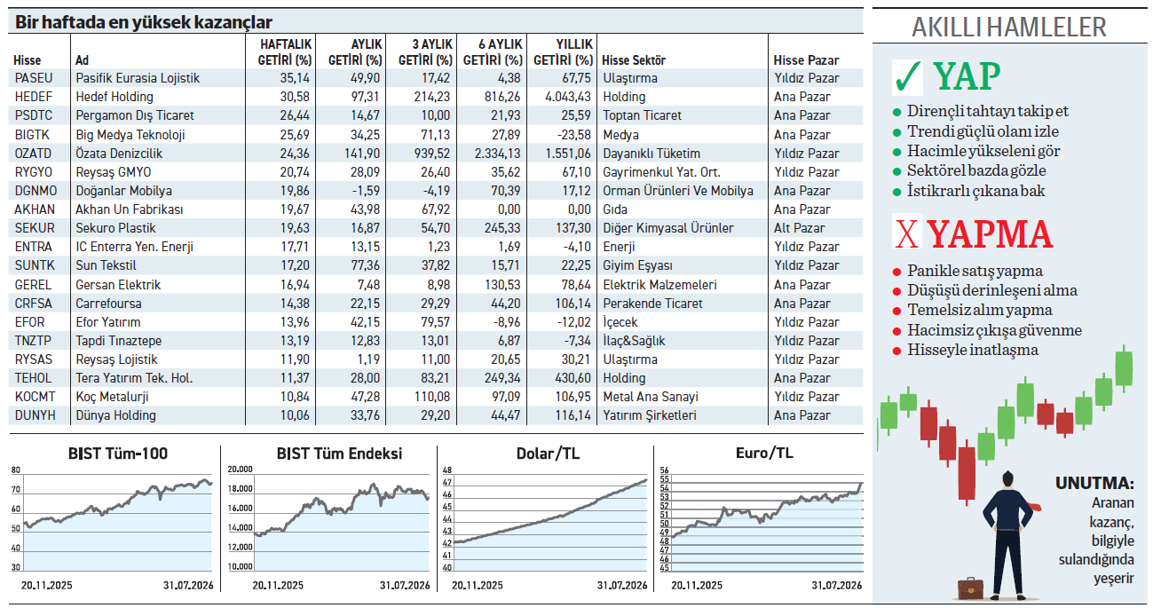Click the 430,60 yearly return for TEHOL
This screenshot has height=608, width=1153.
(573, 378)
